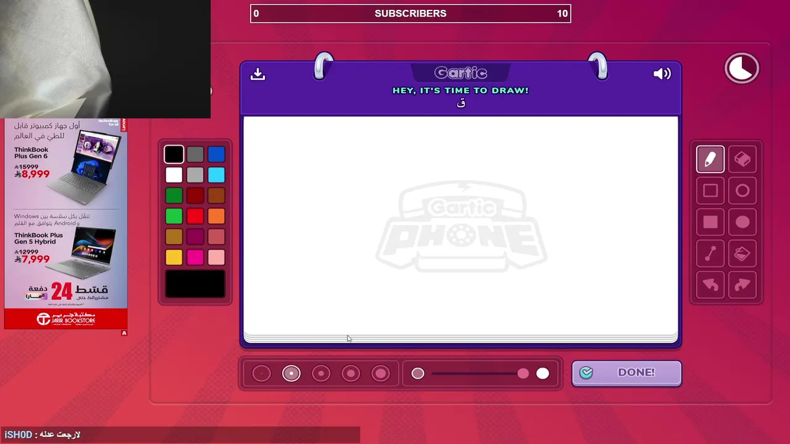Screen dimensions: 790x444
Task: Submit drawing with the DONE button
Action: coord(626,372)
